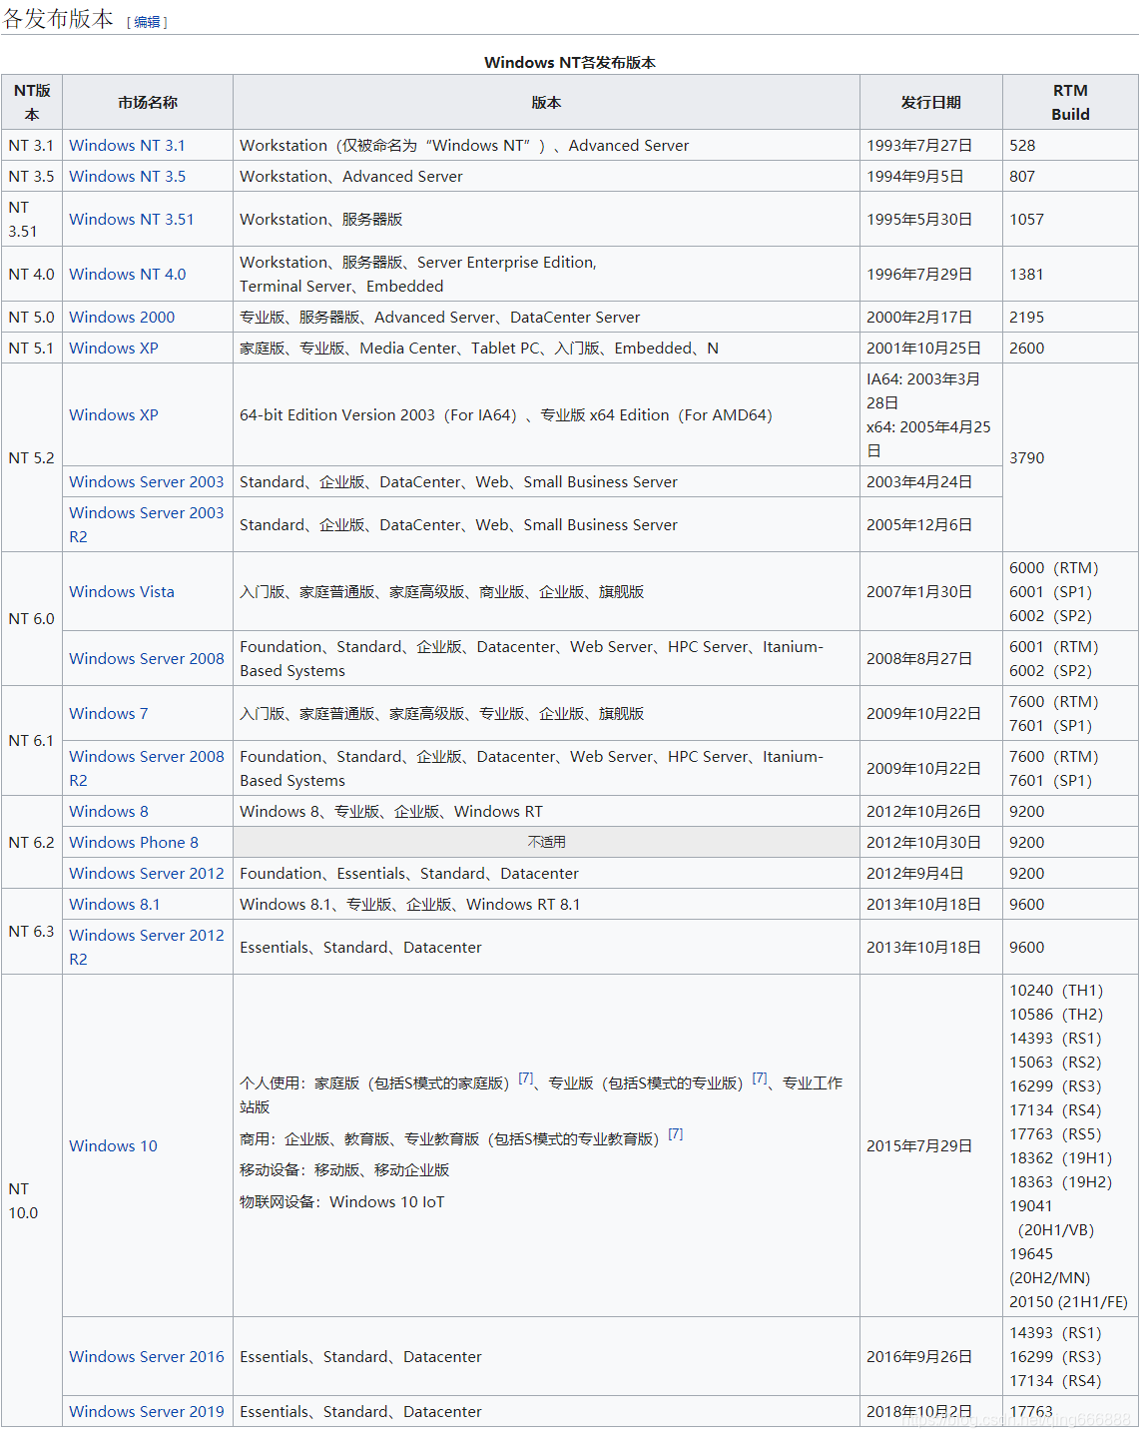Click footnote [7] after 专业教育版 in the 商用 line
This screenshot has height=1438, width=1140.
tap(676, 1133)
